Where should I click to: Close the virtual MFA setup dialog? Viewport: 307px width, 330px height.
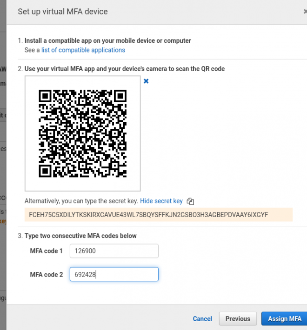pyautogui.click(x=305, y=12)
